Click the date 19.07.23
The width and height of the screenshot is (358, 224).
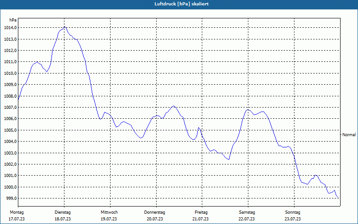109,219
